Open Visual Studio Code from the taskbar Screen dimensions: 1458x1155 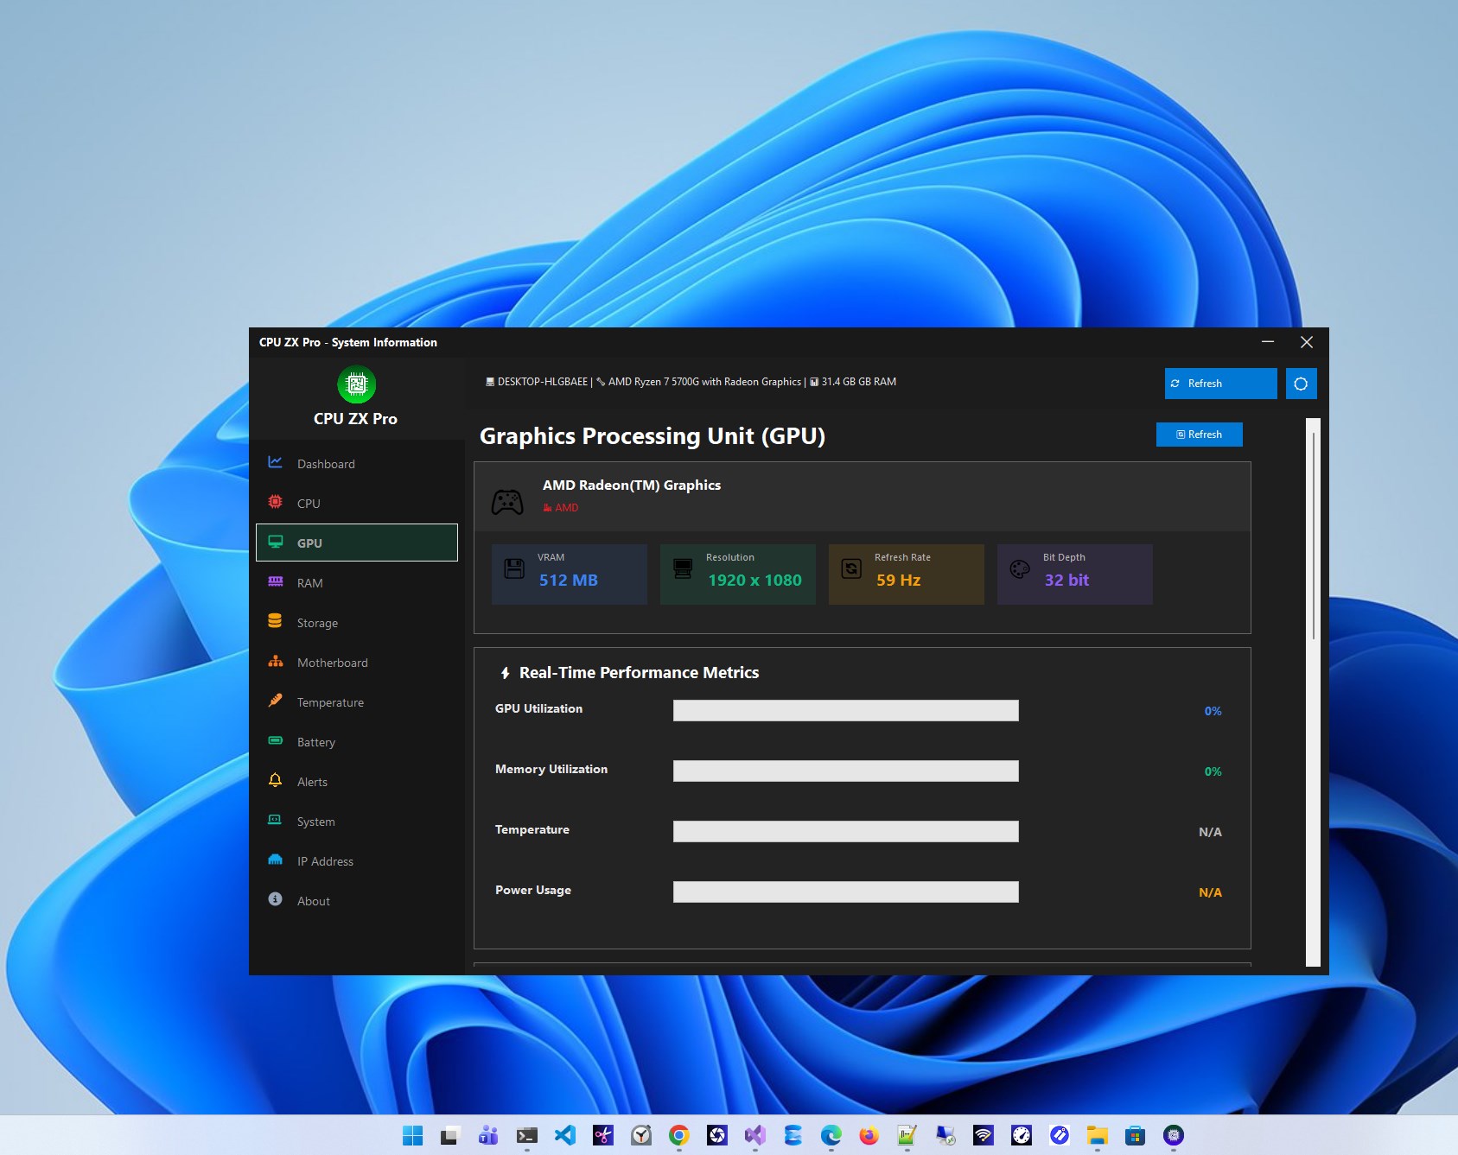tap(566, 1135)
